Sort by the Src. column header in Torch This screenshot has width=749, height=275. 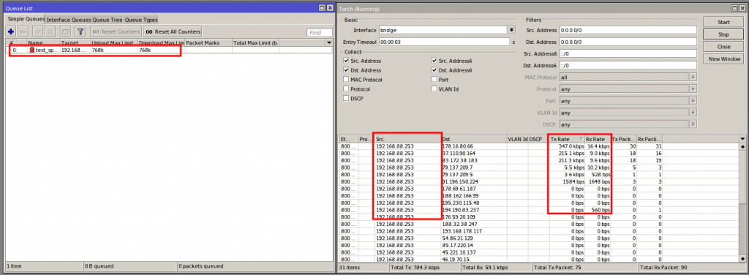coord(408,139)
